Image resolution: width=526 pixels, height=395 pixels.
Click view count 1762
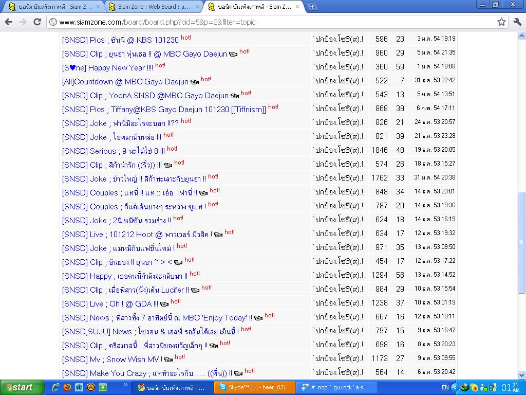pos(380,177)
